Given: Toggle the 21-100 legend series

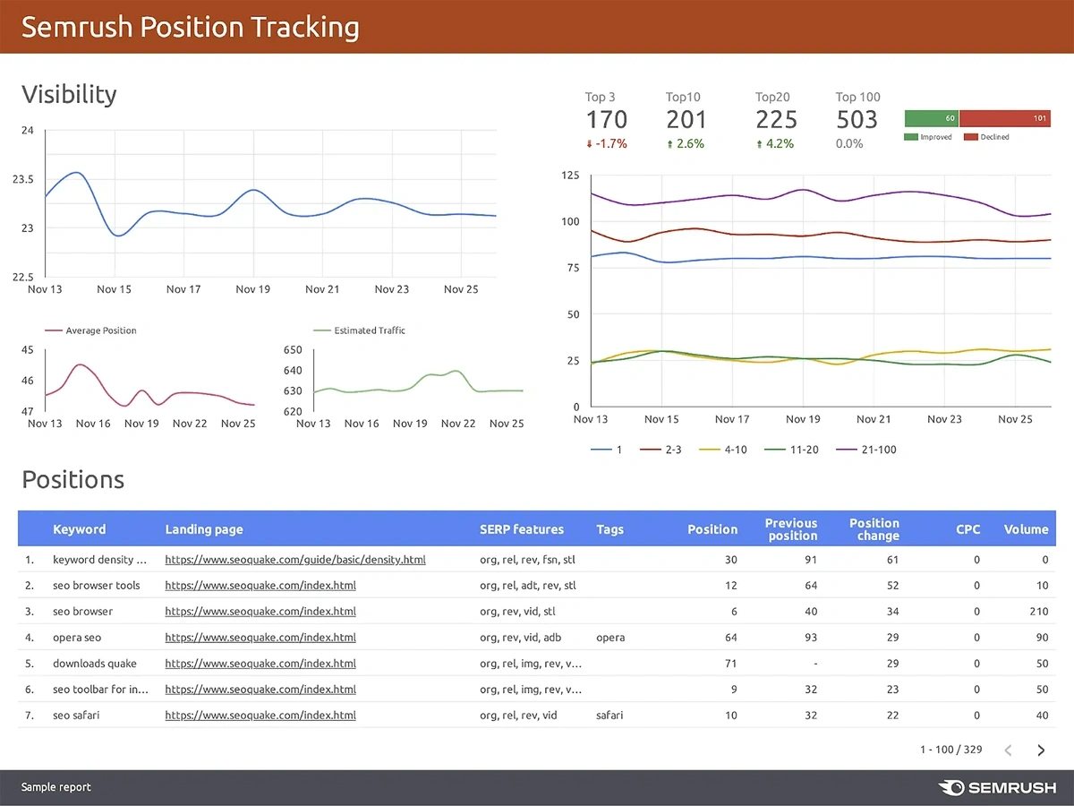Looking at the screenshot, I should [866, 450].
